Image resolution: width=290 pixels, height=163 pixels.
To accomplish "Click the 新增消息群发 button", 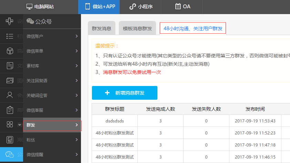I will 125,93.
